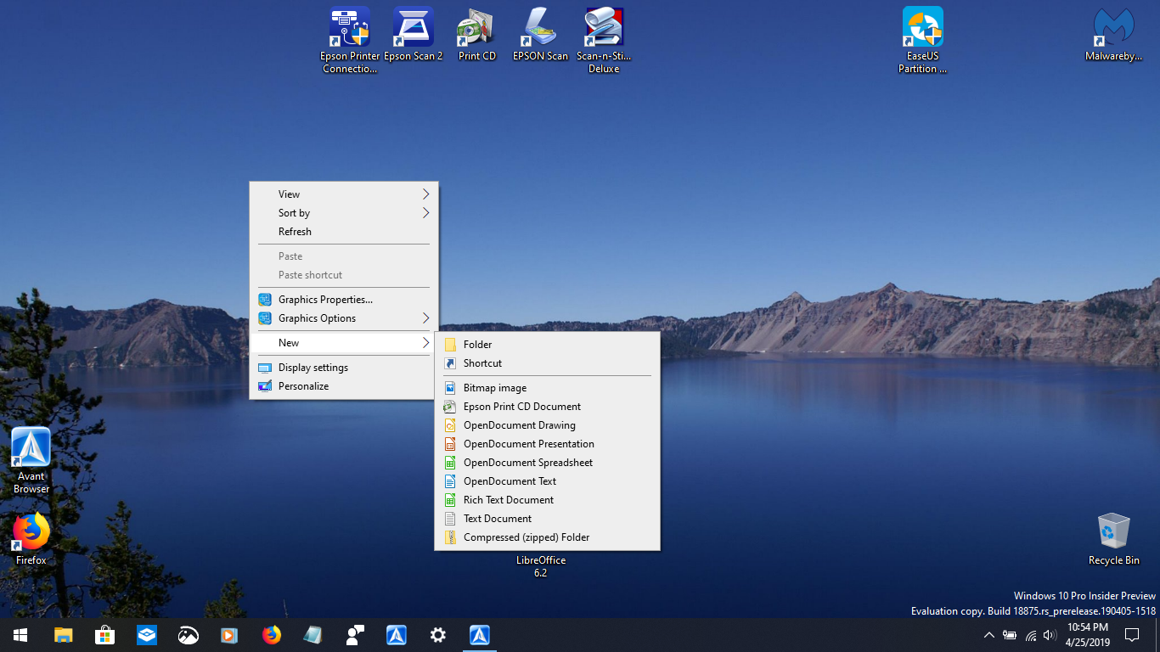Screen dimensions: 1160x652
Task: Open the notepad-style taskbar icon
Action: click(313, 635)
